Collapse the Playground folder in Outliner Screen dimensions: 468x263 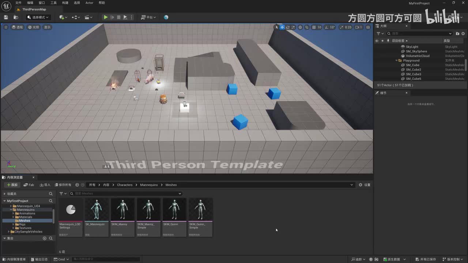coord(396,61)
